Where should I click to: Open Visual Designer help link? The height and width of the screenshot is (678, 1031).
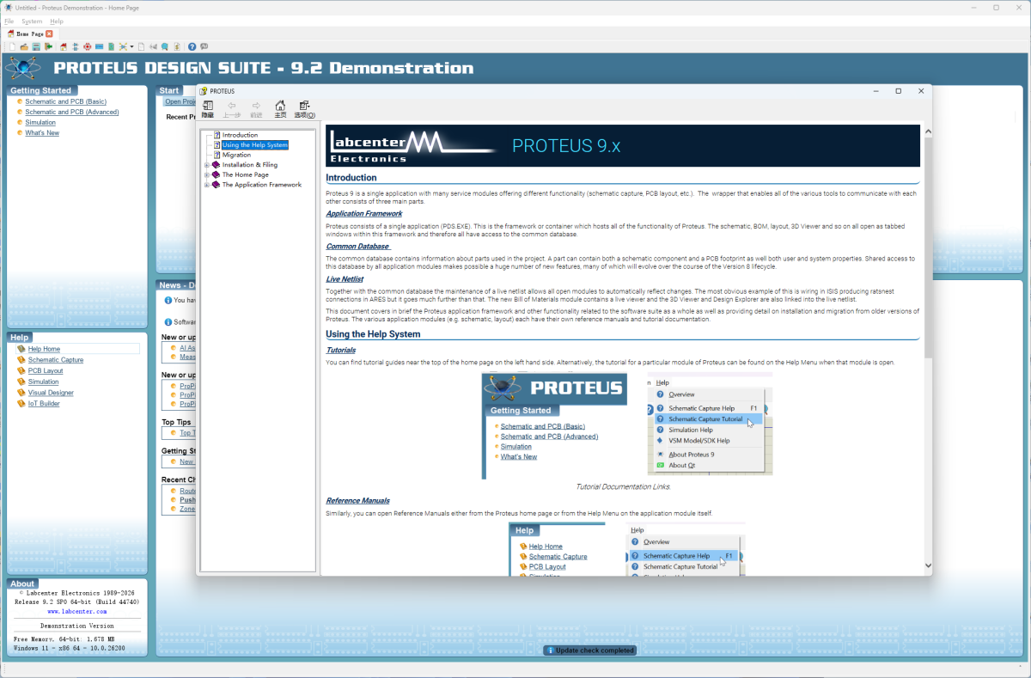click(x=51, y=393)
